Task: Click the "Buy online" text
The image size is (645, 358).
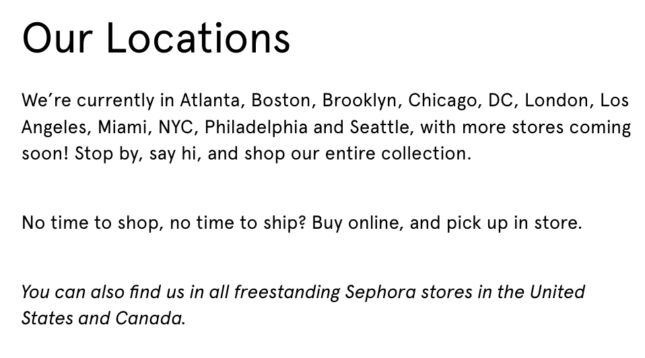Action: pyautogui.click(x=357, y=223)
